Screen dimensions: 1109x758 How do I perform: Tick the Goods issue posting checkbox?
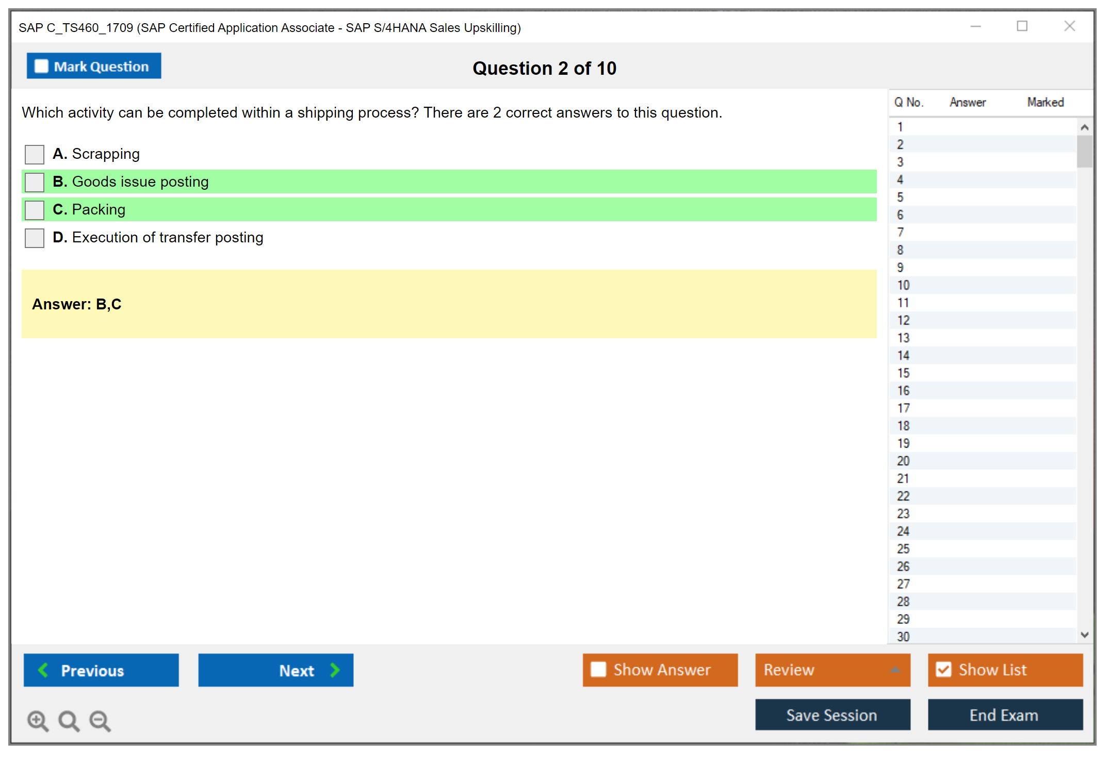click(35, 182)
